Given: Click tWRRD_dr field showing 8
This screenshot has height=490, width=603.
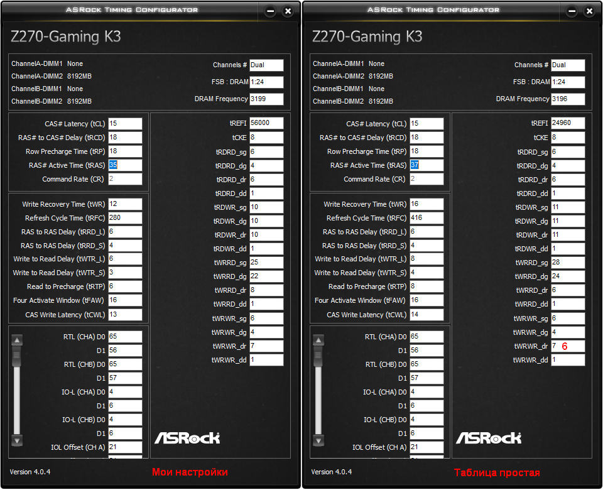Looking at the screenshot, I should coord(266,290).
